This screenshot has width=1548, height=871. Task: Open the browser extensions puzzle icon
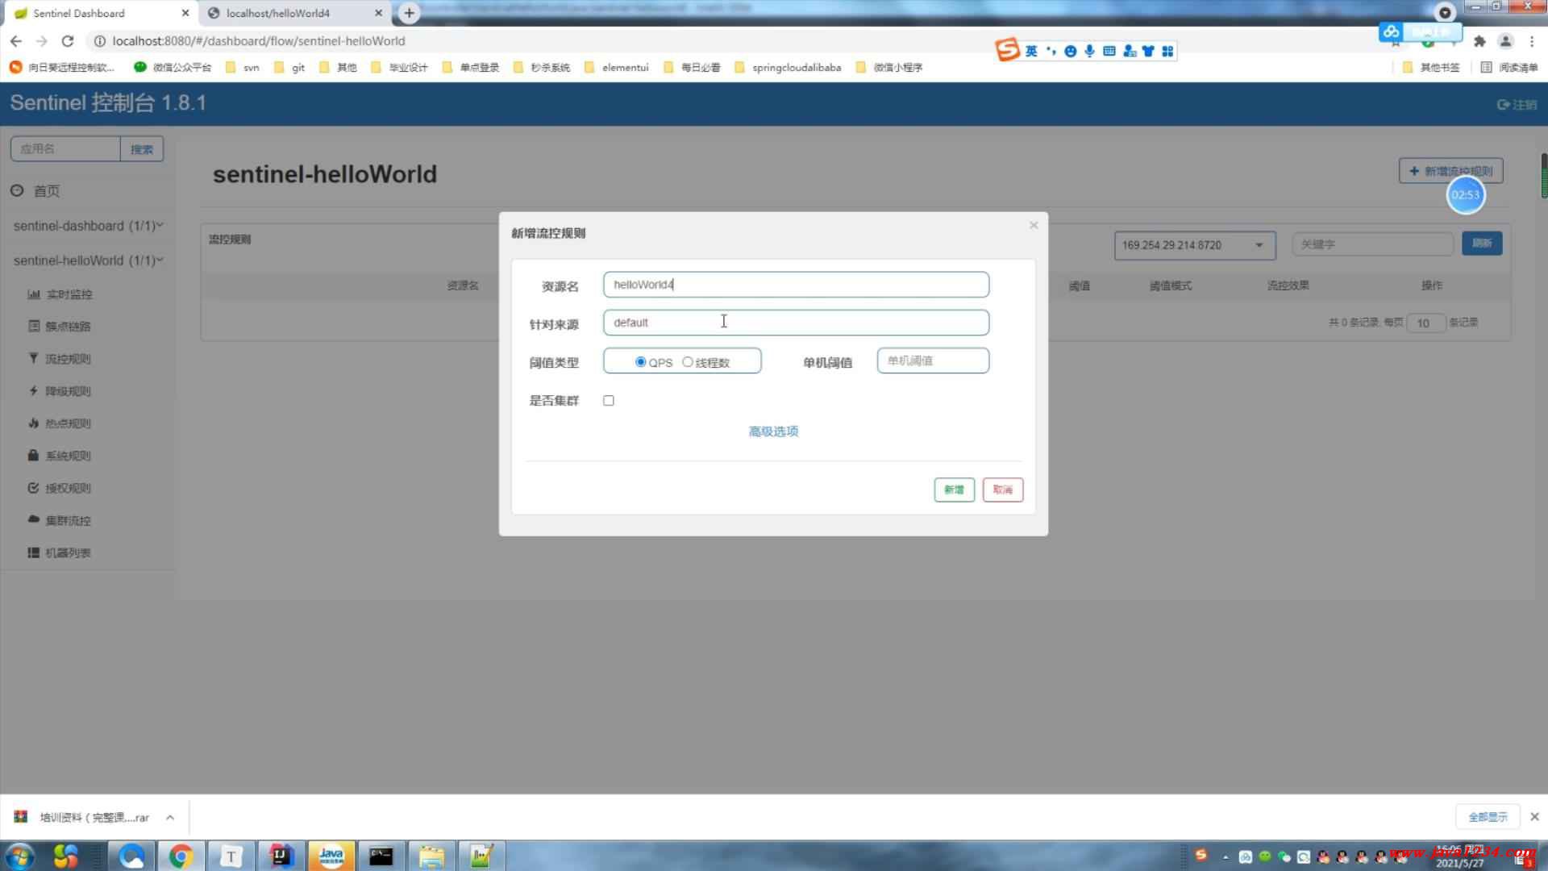(1479, 41)
